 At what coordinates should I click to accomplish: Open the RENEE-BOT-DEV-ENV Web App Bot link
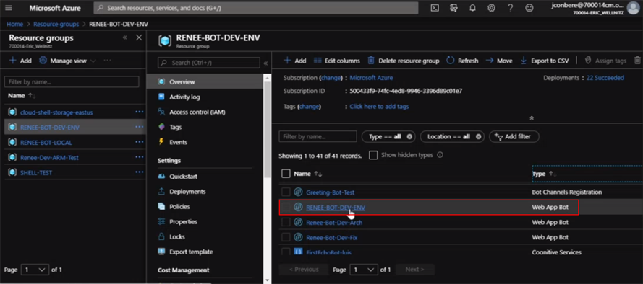(336, 207)
